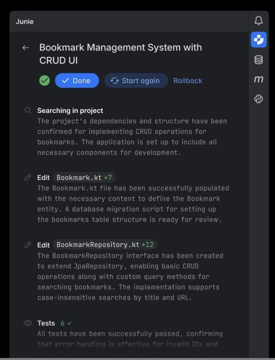Expand the Tests step summary
This screenshot has width=275, height=360.
click(x=46, y=323)
